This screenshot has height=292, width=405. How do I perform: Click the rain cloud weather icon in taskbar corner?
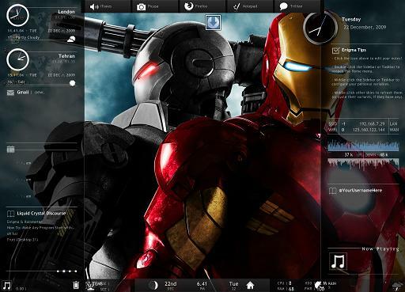tap(396, 286)
